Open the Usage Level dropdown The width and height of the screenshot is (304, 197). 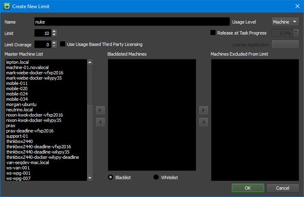[285, 22]
